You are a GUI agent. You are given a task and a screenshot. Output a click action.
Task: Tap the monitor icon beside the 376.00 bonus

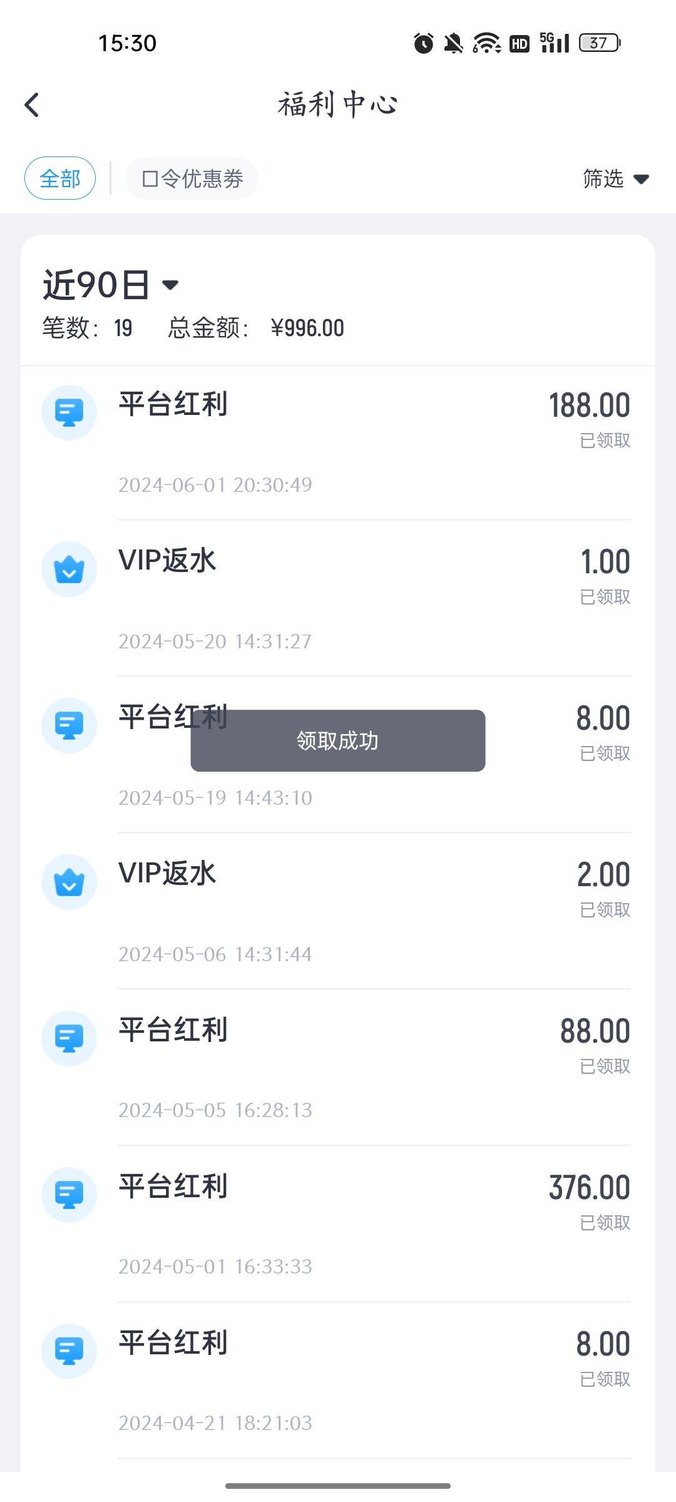[69, 1195]
